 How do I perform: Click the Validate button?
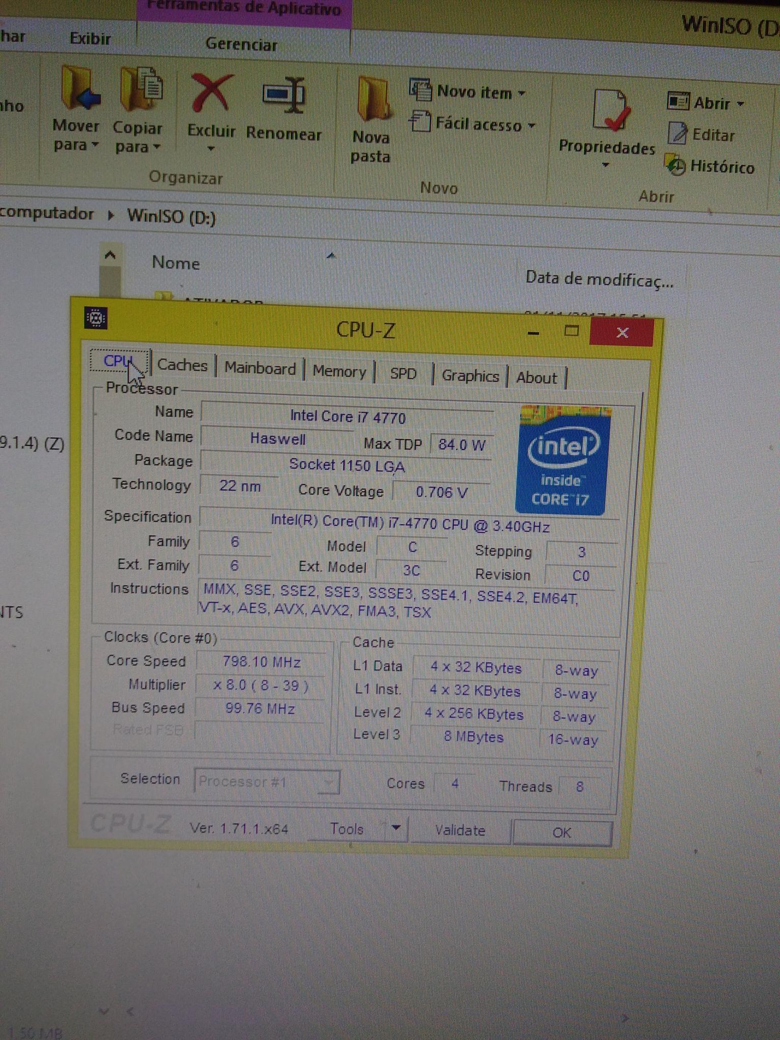(x=460, y=830)
